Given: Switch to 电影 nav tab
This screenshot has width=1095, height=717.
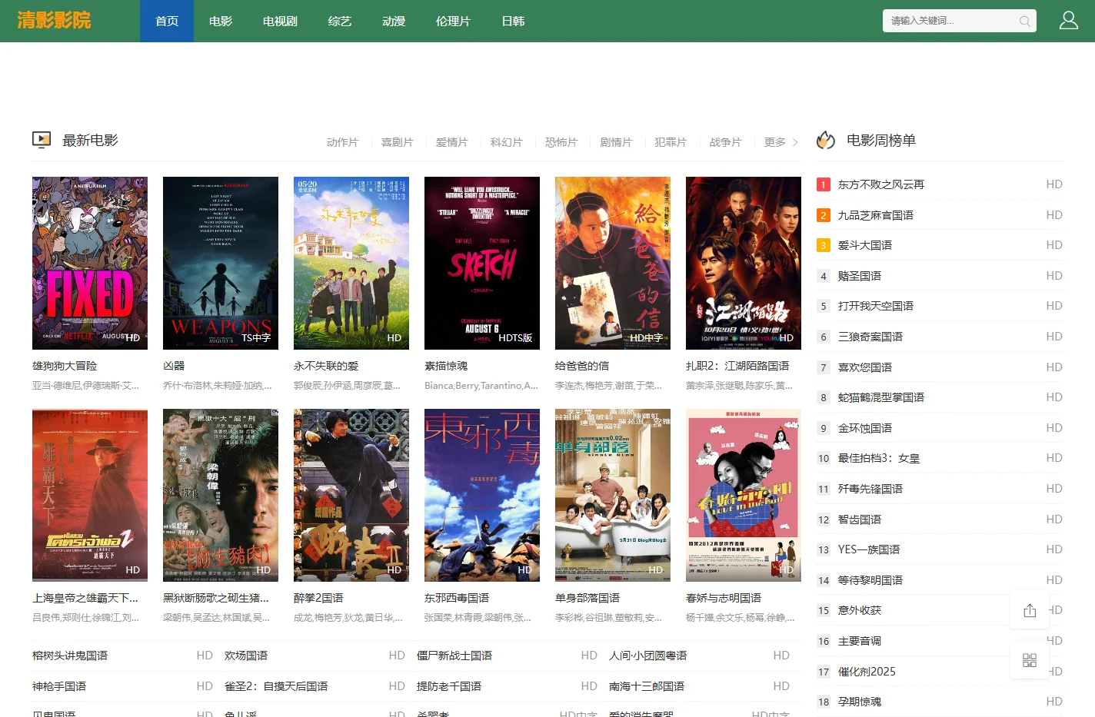Looking at the screenshot, I should pyautogui.click(x=221, y=21).
